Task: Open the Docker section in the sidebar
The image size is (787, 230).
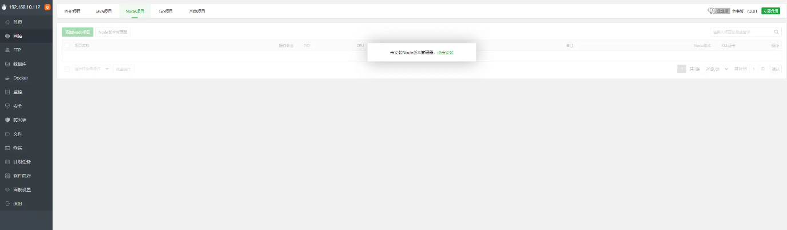Action: (20, 78)
